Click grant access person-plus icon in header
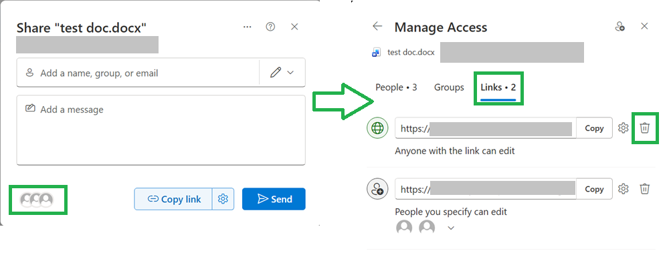The height and width of the screenshot is (257, 667). click(x=620, y=27)
